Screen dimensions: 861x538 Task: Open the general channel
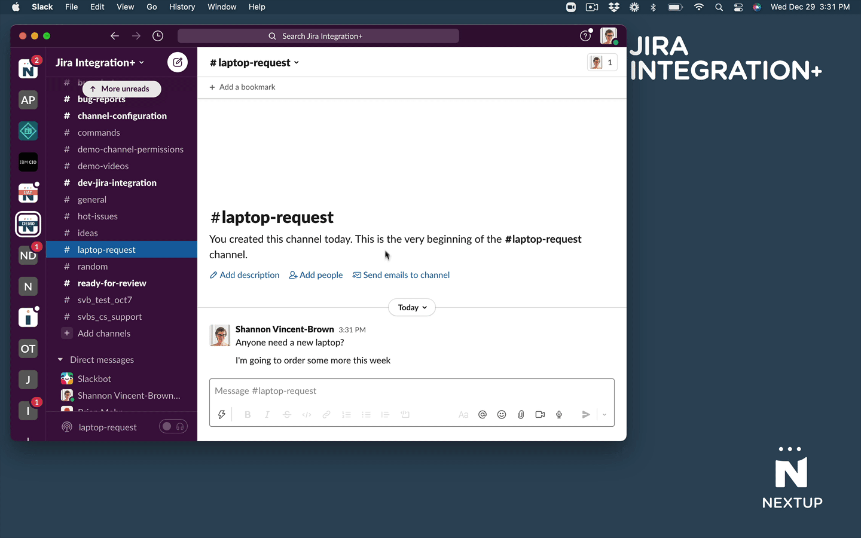[121, 200]
